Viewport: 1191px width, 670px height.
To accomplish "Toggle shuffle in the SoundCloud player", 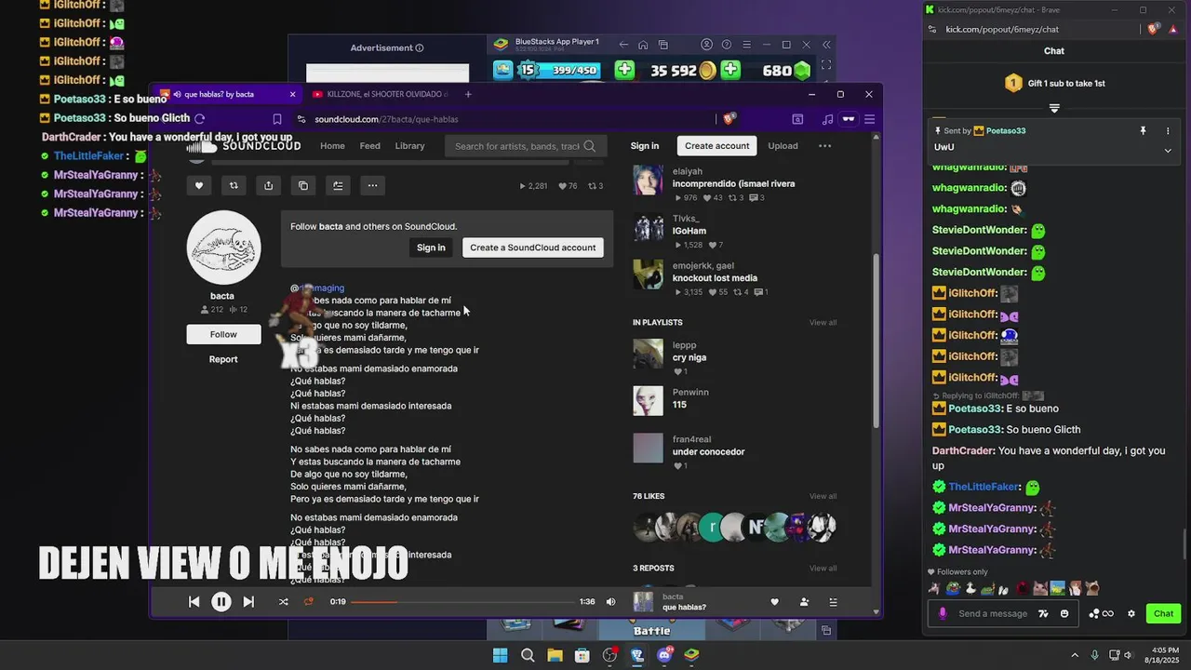I will pyautogui.click(x=283, y=602).
